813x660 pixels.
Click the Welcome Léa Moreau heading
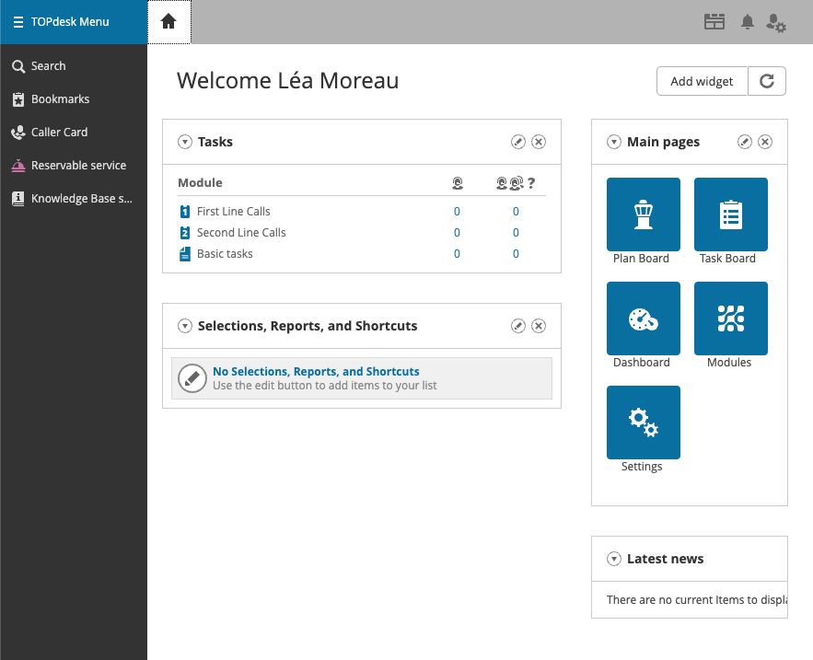pos(288,80)
